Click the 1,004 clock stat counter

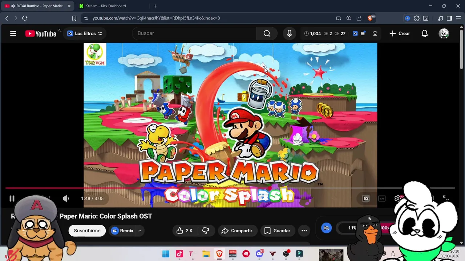pos(312,33)
